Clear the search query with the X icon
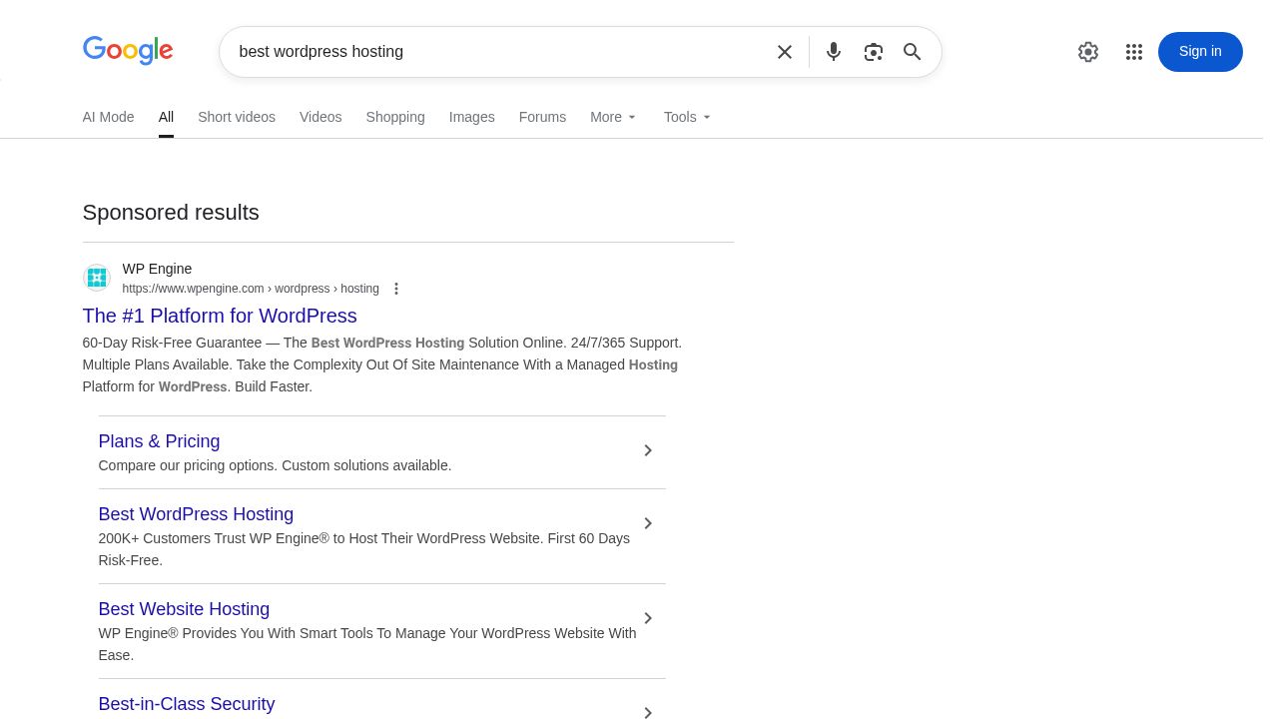1278x719 pixels. point(785,52)
